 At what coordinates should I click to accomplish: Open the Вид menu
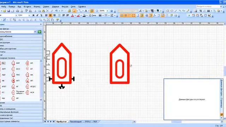[19, 7]
